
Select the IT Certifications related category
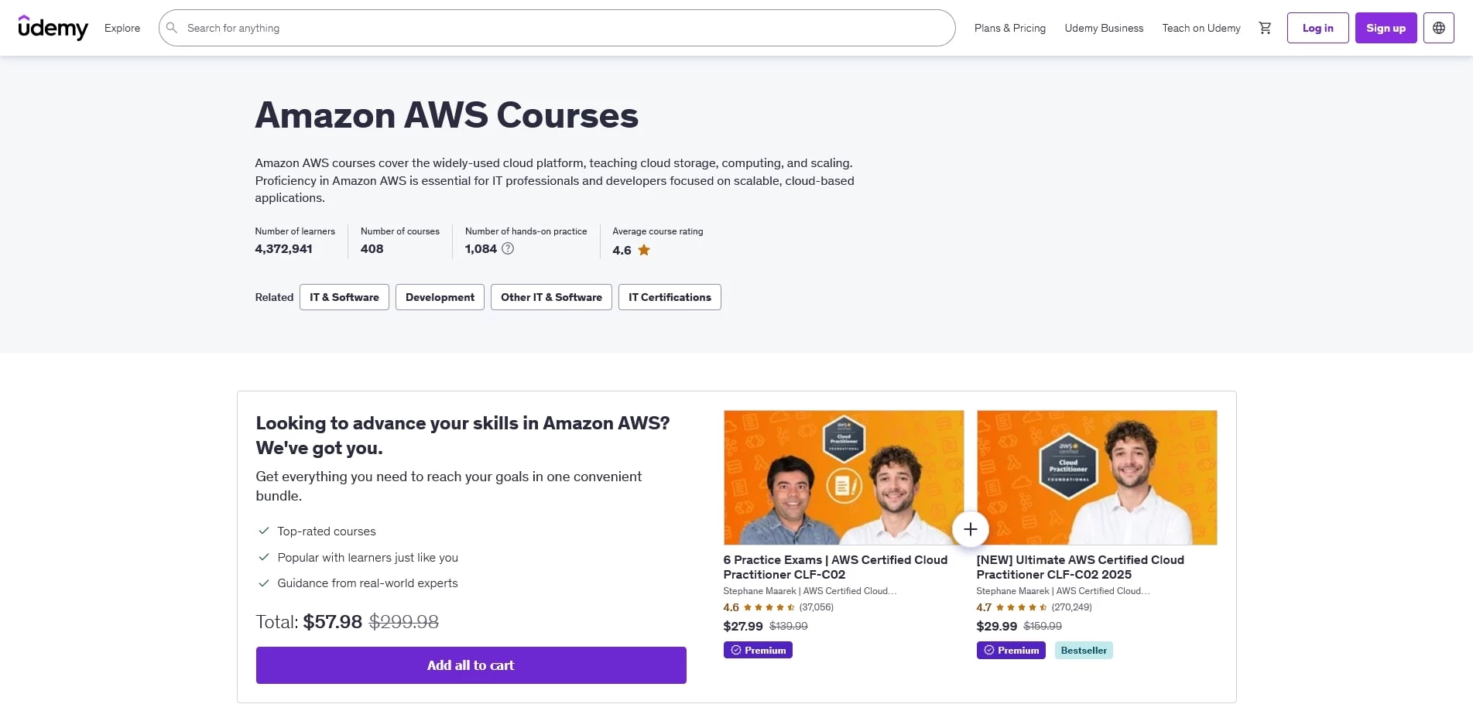tap(669, 297)
